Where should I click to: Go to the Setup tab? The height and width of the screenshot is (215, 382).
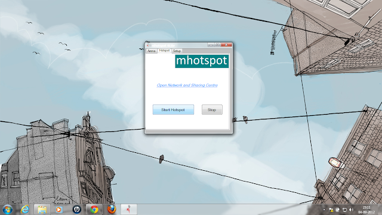click(x=177, y=51)
